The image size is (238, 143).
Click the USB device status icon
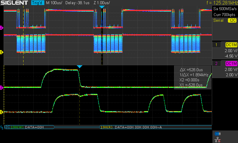click(x=218, y=134)
